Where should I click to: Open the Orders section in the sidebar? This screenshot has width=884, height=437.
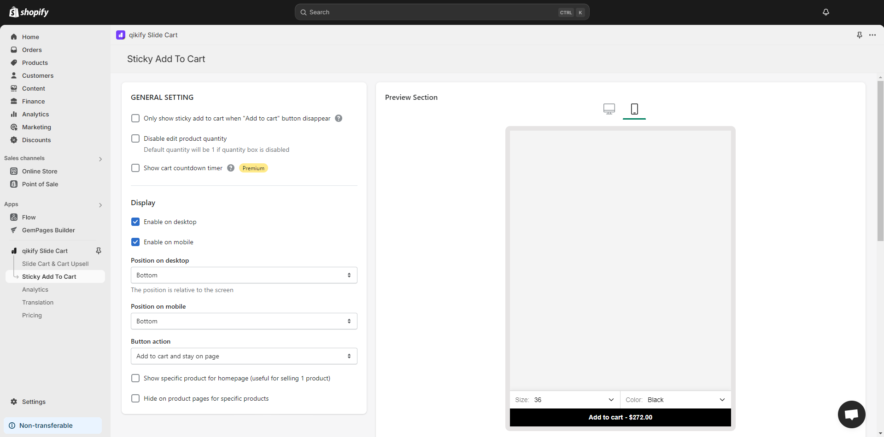pyautogui.click(x=32, y=50)
